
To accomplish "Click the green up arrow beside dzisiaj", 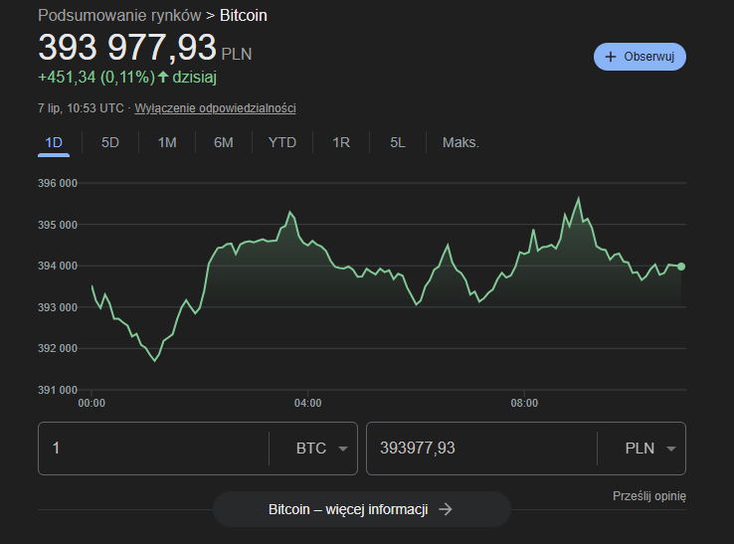I will click(x=163, y=77).
